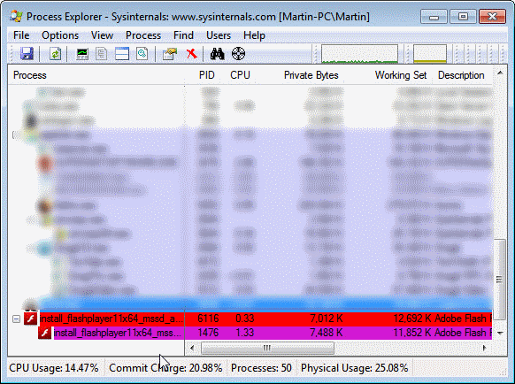Click the Flash icon of PID 1476 row
This screenshot has height=384, width=515.
(44, 333)
